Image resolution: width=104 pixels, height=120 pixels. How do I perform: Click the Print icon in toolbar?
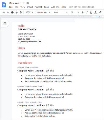click(x=12, y=12)
